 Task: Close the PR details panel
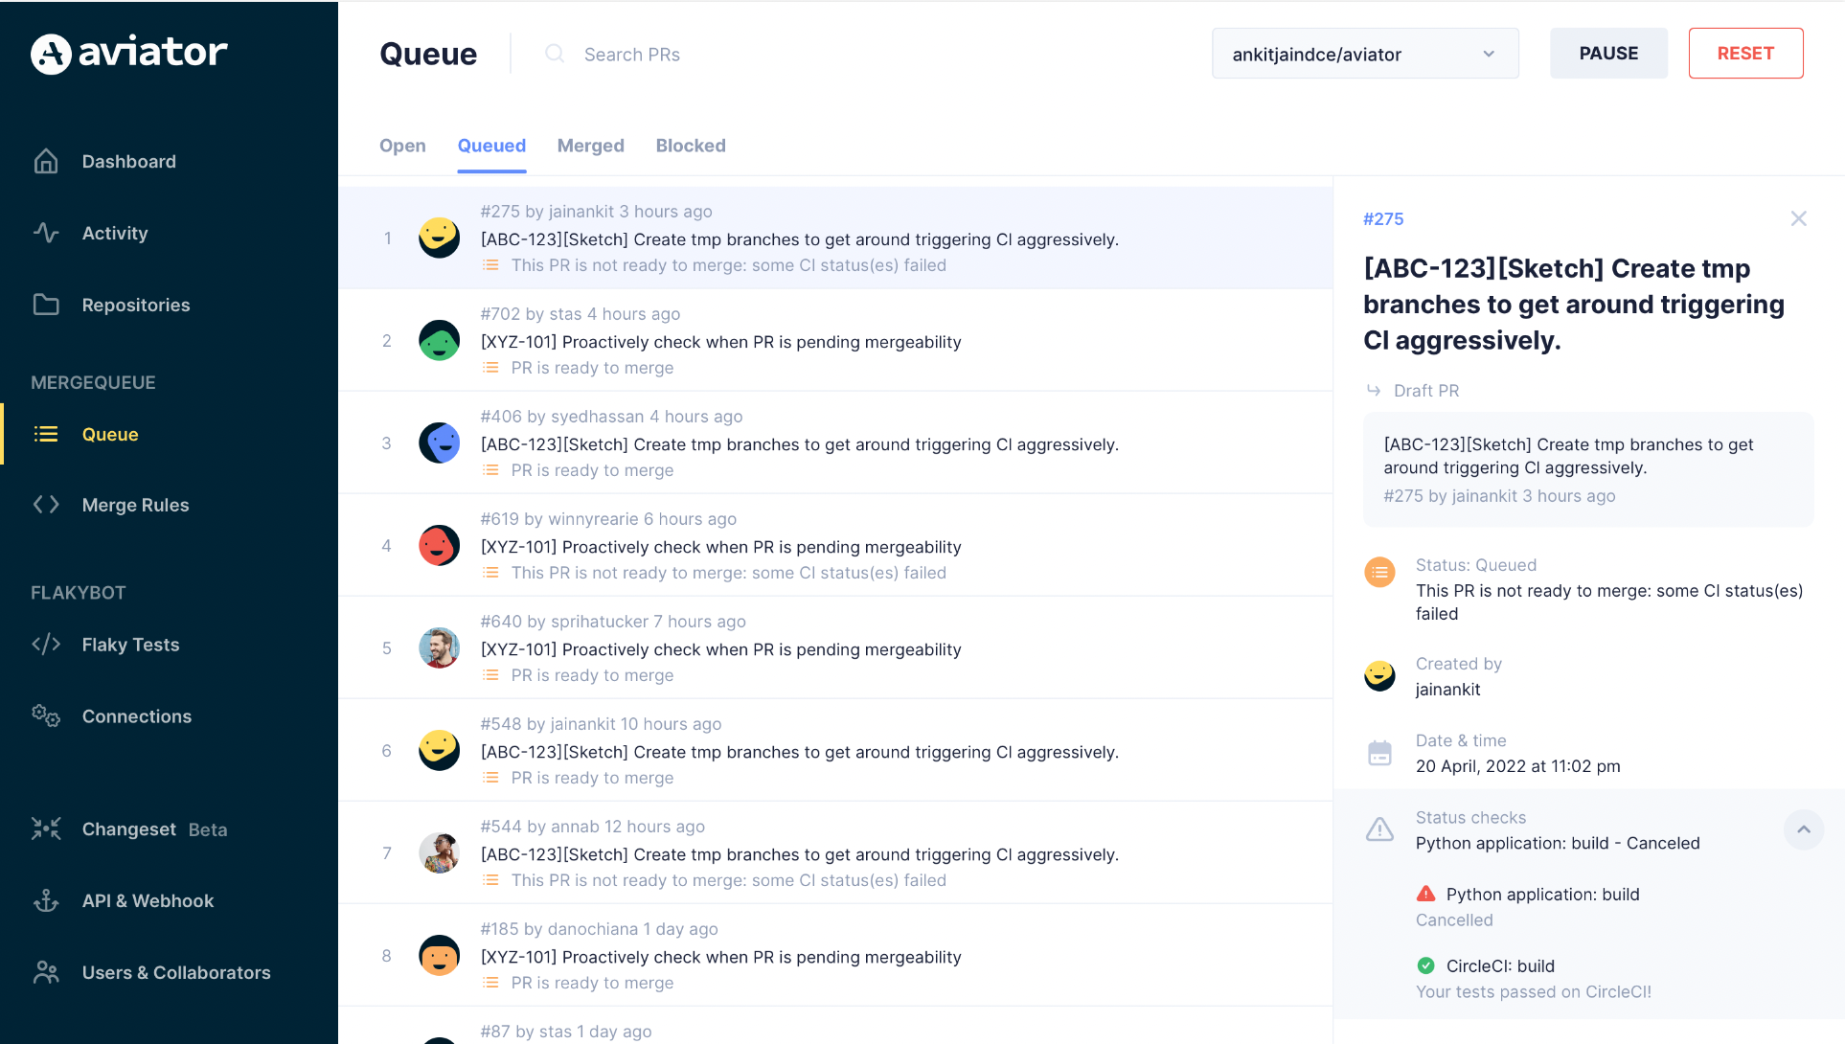(x=1798, y=218)
